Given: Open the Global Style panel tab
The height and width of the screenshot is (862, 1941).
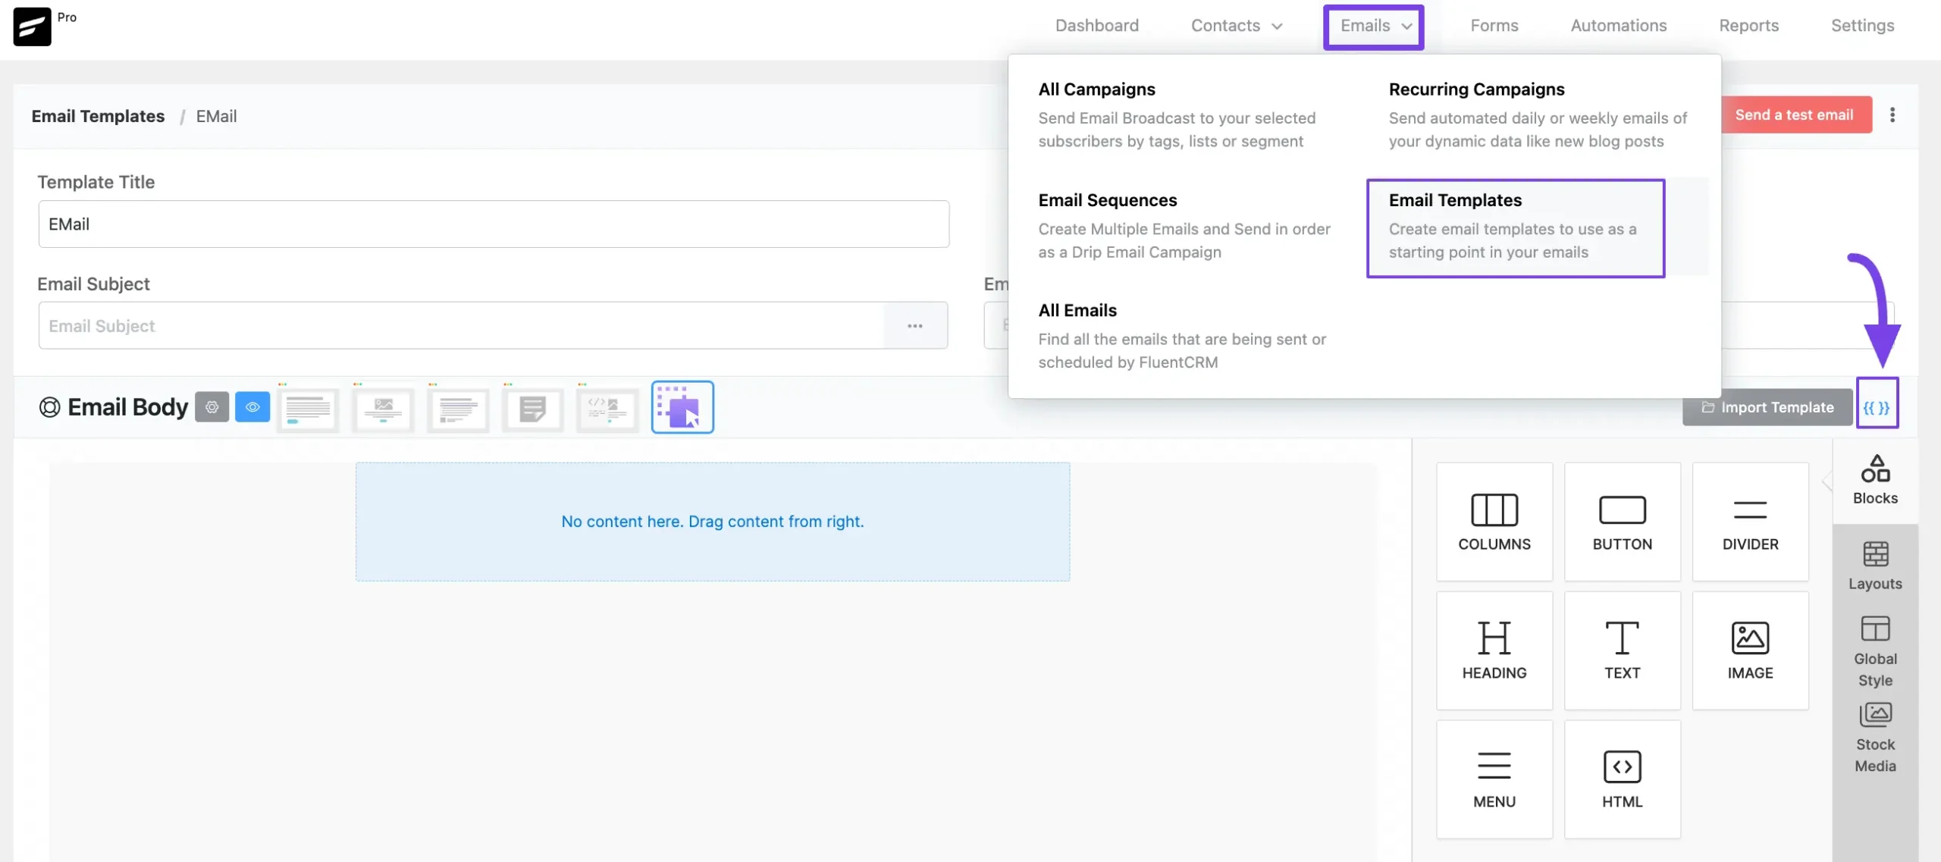Looking at the screenshot, I should point(1875,651).
